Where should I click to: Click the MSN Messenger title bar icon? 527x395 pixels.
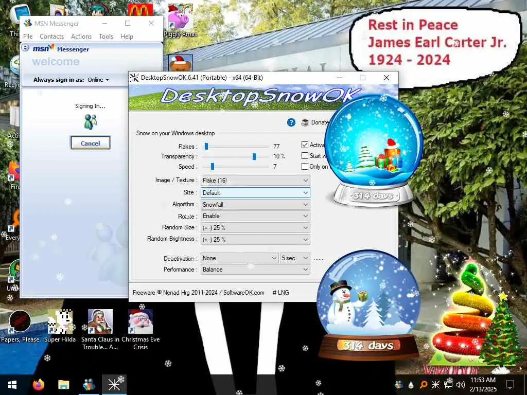[28, 23]
